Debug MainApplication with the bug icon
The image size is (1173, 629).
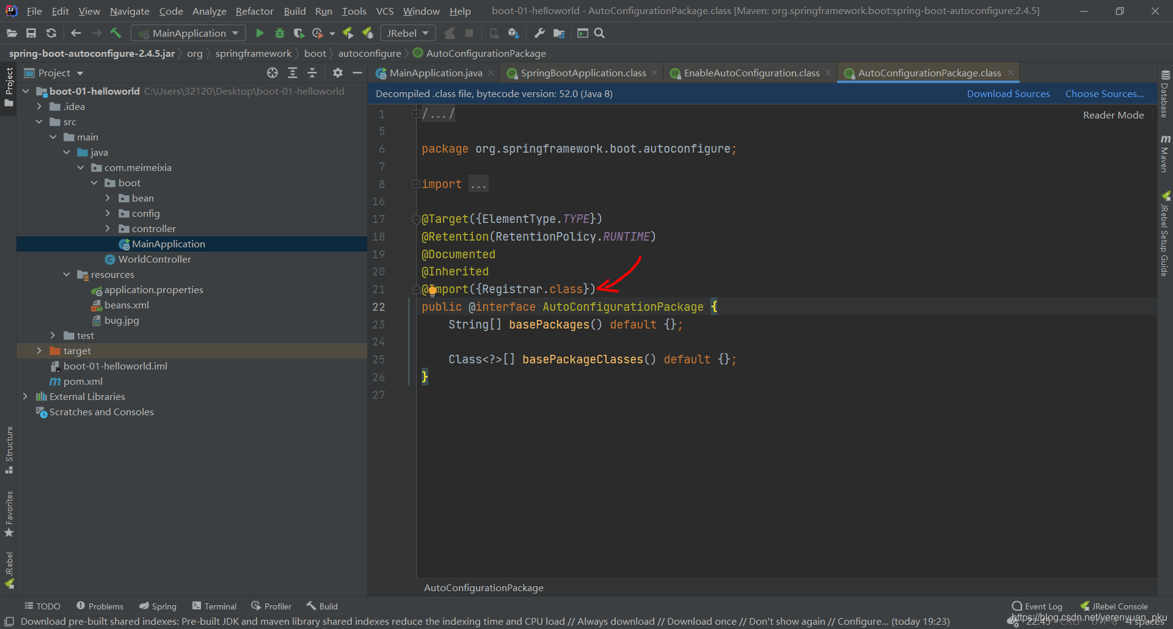279,33
